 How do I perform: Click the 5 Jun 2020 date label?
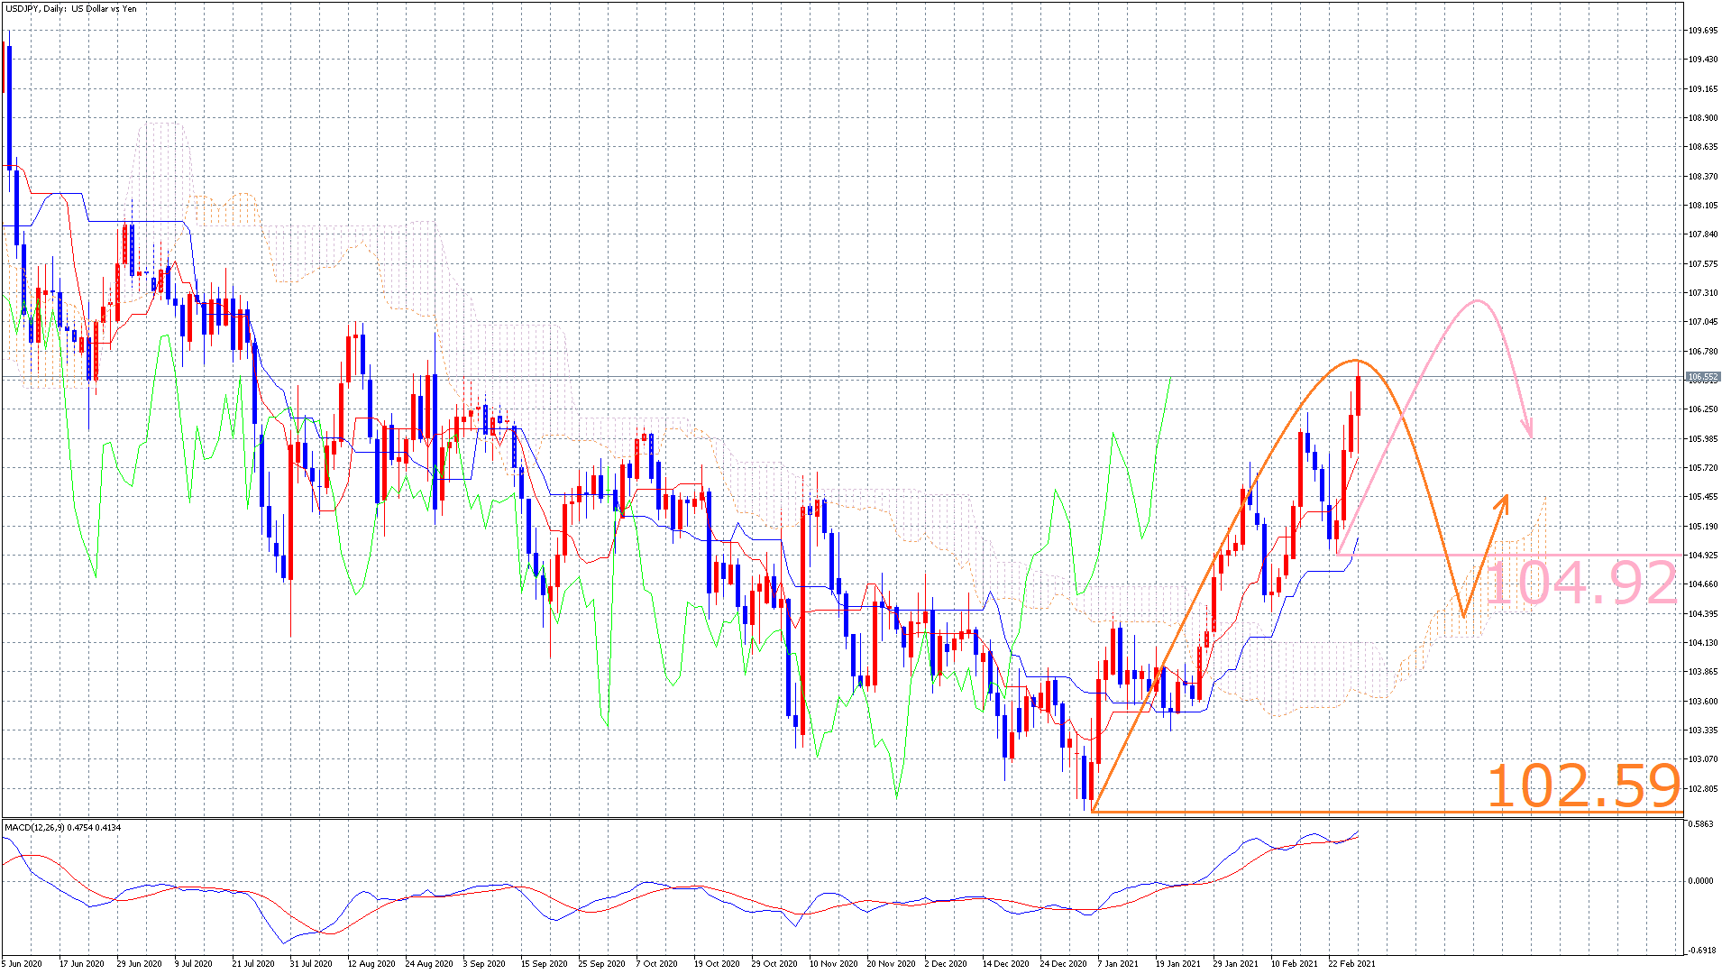22,963
